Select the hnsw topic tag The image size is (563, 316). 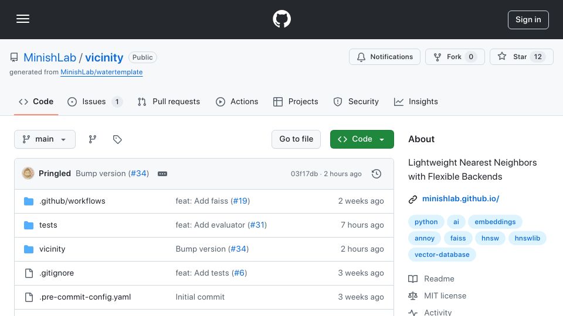pos(490,238)
